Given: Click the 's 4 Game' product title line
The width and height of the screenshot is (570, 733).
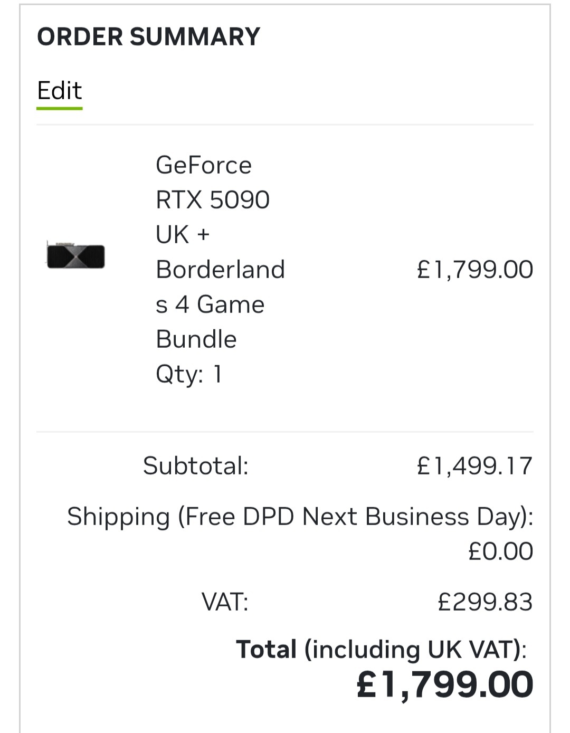Looking at the screenshot, I should pos(210,304).
